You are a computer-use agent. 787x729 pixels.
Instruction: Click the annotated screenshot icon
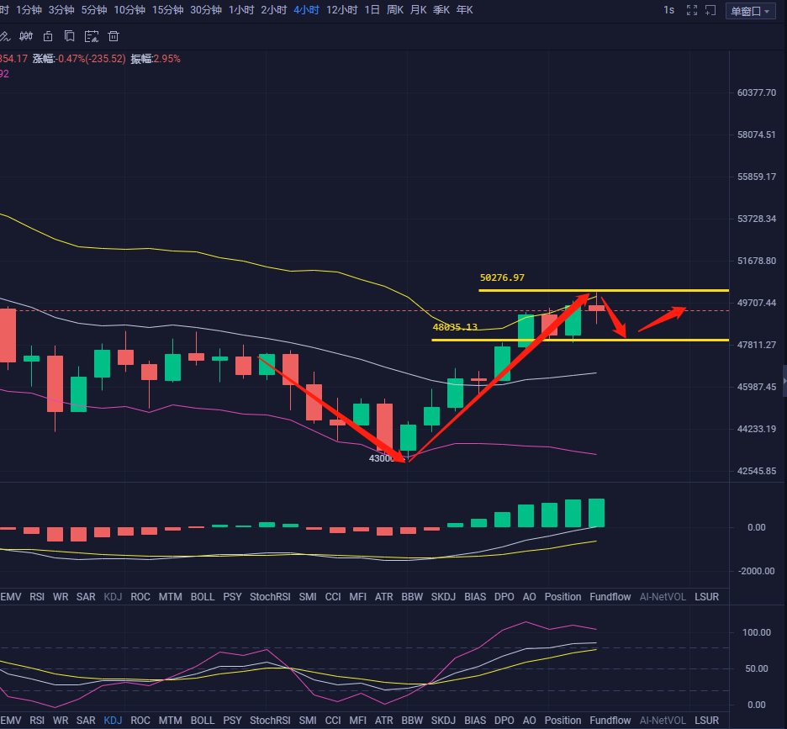92,36
